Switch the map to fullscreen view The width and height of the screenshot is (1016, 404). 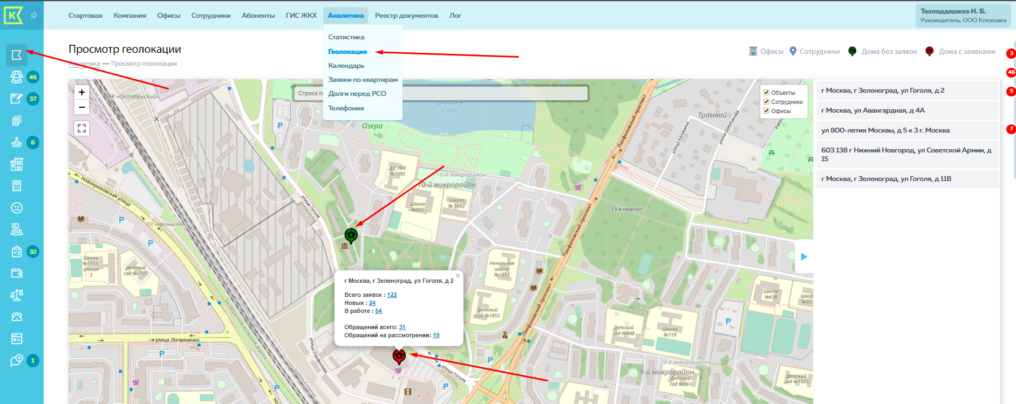tap(81, 128)
